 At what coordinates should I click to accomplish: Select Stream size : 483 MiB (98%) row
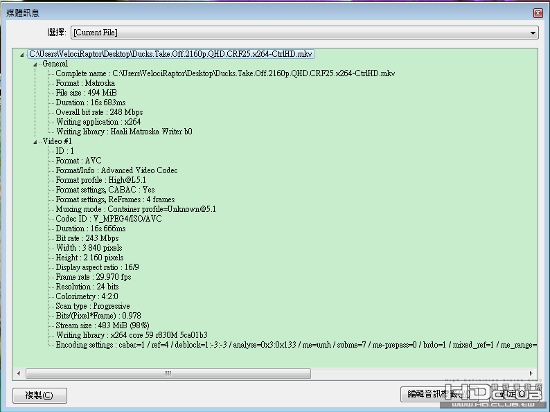[103, 325]
